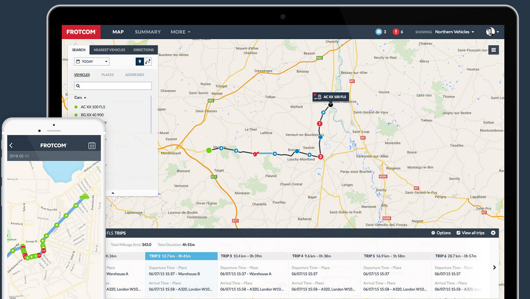Open the MAP tab
The width and height of the screenshot is (530, 299).
pos(118,32)
